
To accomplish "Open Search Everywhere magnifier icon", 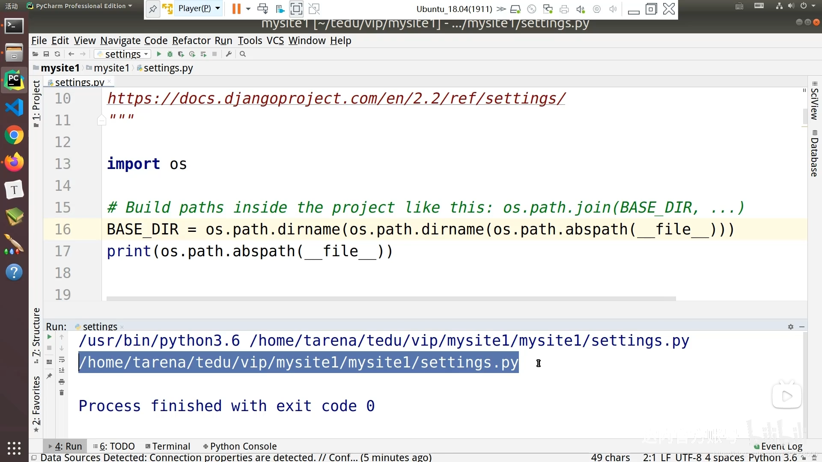I will [243, 54].
